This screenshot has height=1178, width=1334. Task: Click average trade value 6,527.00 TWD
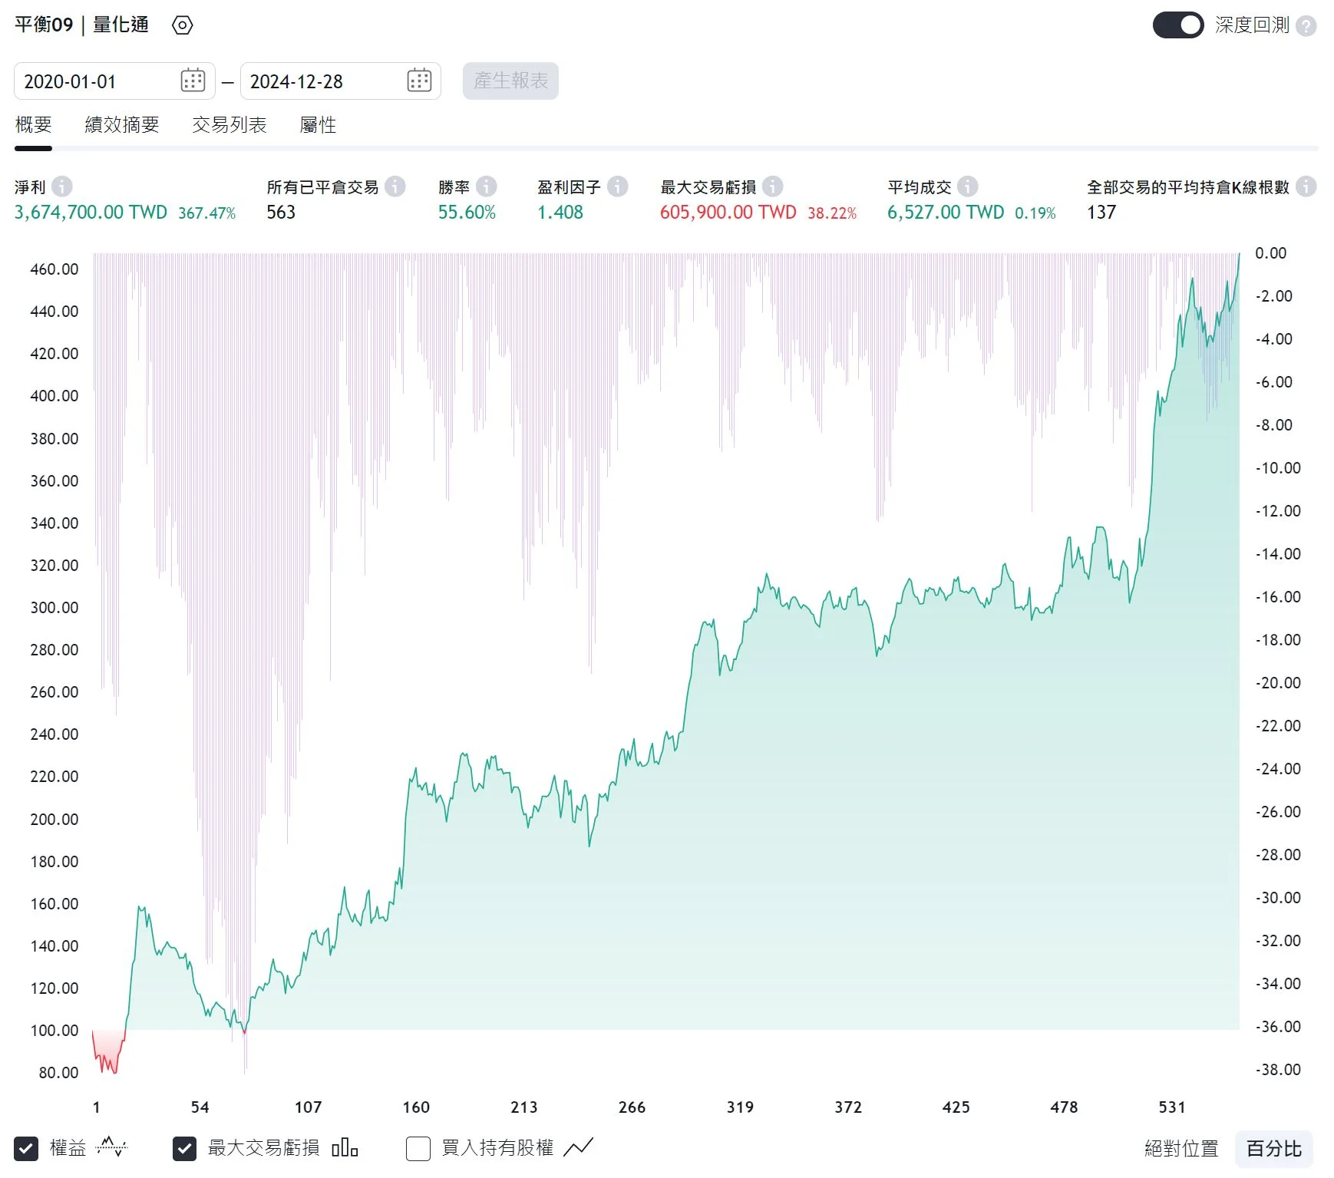946,213
